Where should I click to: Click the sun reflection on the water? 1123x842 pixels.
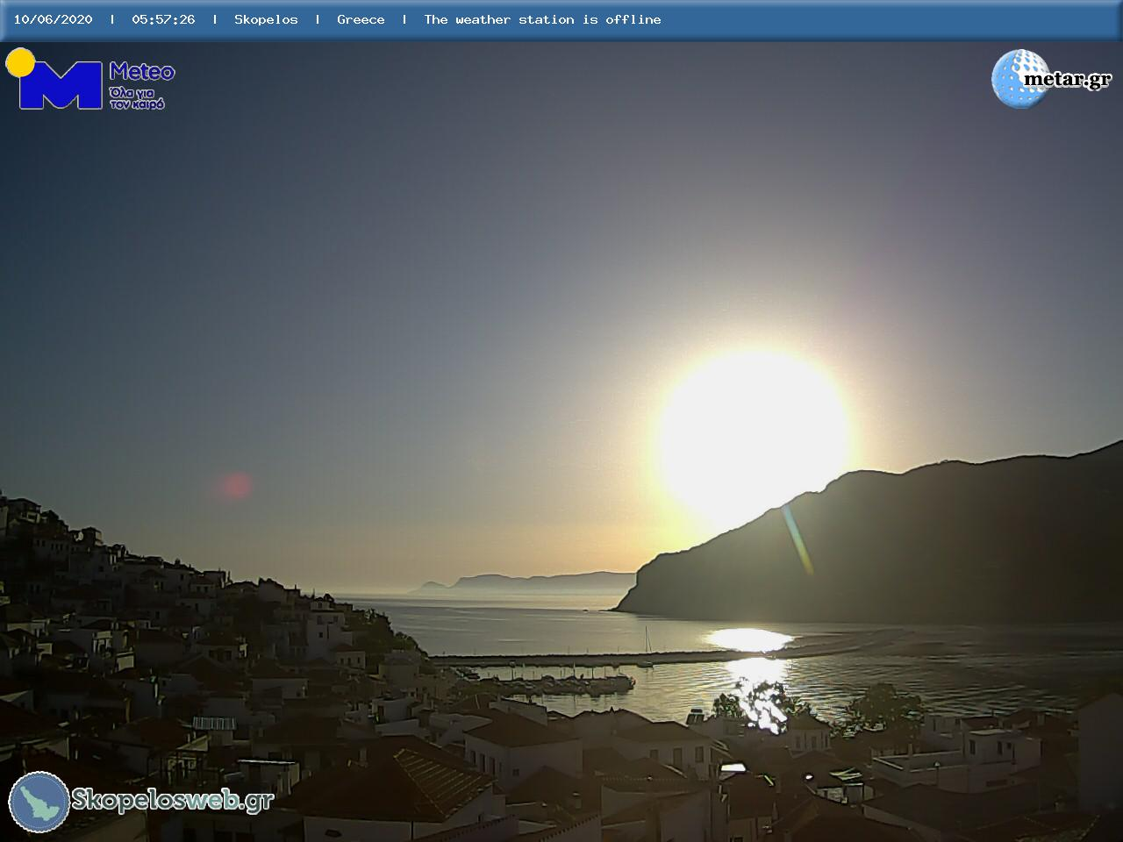pos(750,640)
